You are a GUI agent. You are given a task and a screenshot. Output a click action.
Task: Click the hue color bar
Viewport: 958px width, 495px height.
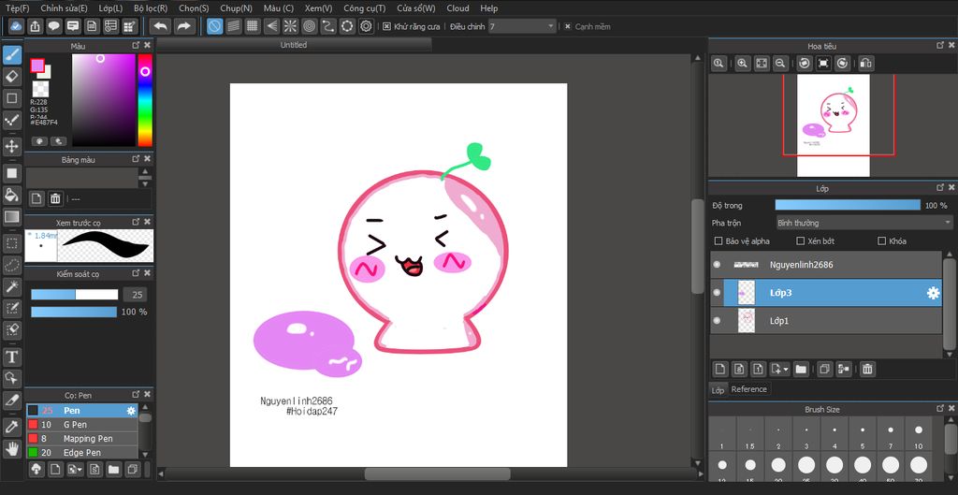tap(145, 100)
